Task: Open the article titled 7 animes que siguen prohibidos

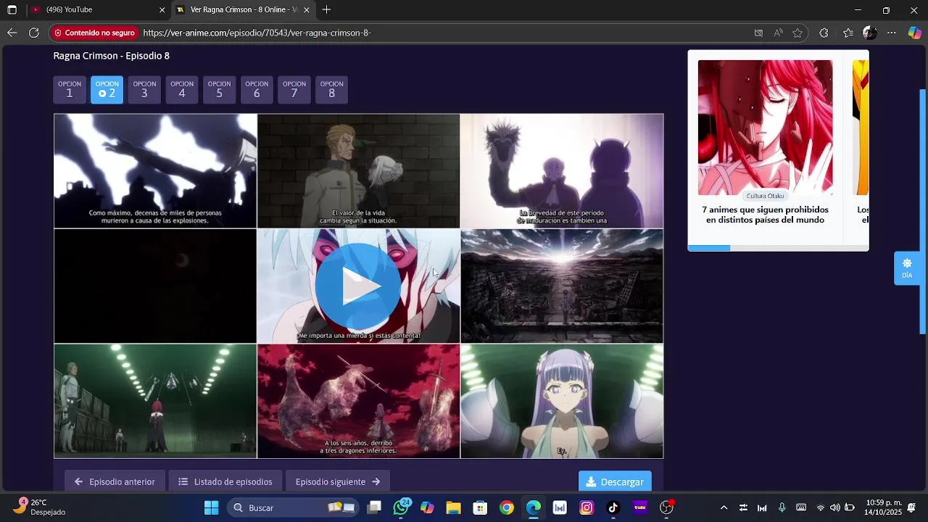Action: [x=765, y=215]
